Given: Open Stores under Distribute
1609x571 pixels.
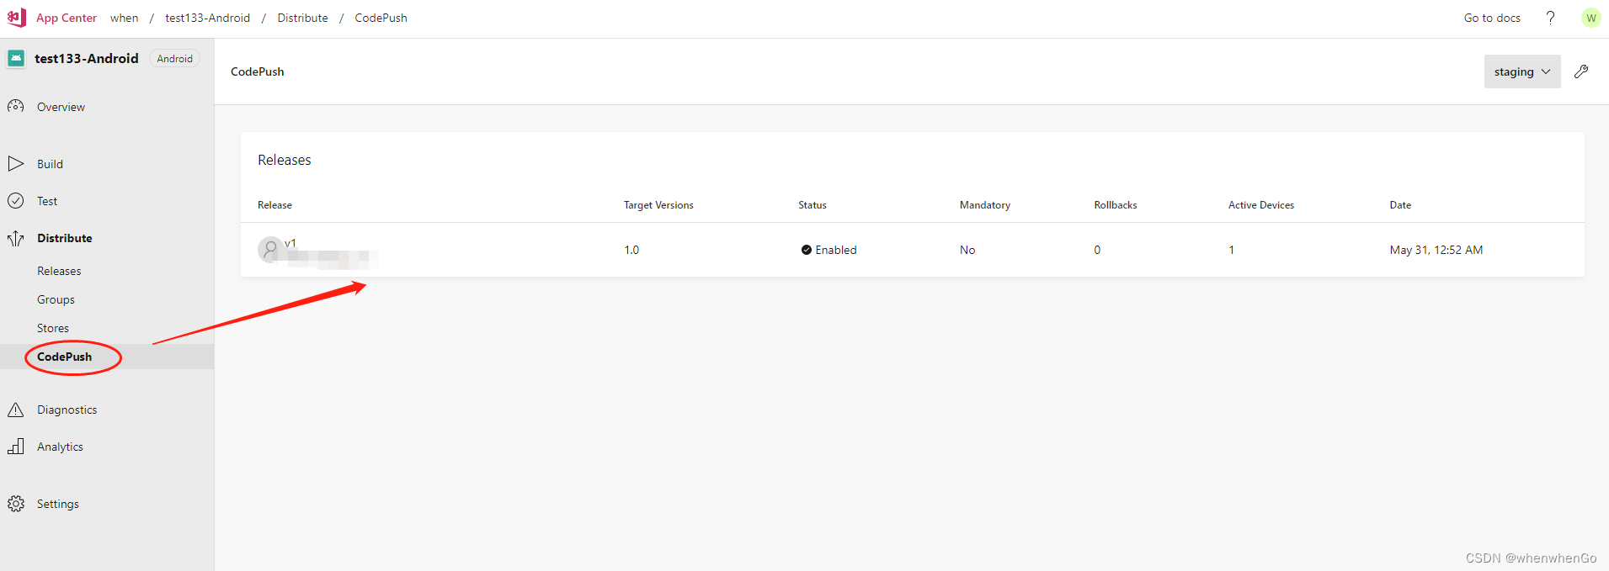Looking at the screenshot, I should (53, 328).
